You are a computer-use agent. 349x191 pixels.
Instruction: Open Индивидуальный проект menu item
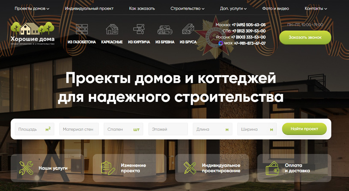pyautogui.click(x=89, y=9)
